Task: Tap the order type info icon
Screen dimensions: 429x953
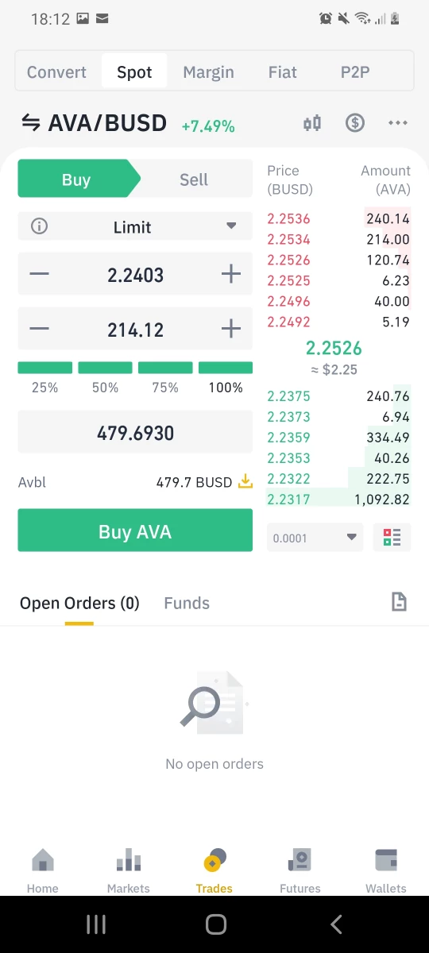Action: pyautogui.click(x=39, y=226)
